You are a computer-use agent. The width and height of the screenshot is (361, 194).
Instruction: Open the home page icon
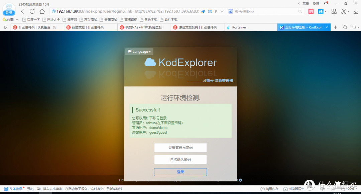tap(42, 11)
